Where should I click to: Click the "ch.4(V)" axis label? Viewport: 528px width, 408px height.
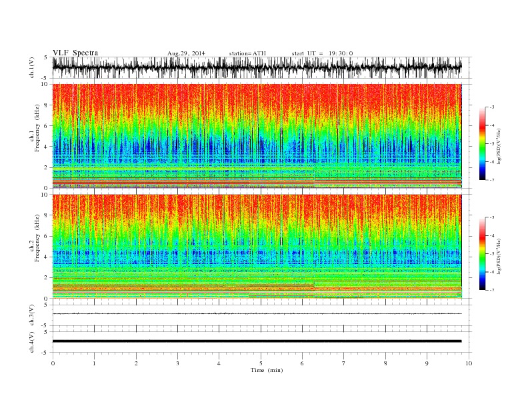pyautogui.click(x=32, y=342)
